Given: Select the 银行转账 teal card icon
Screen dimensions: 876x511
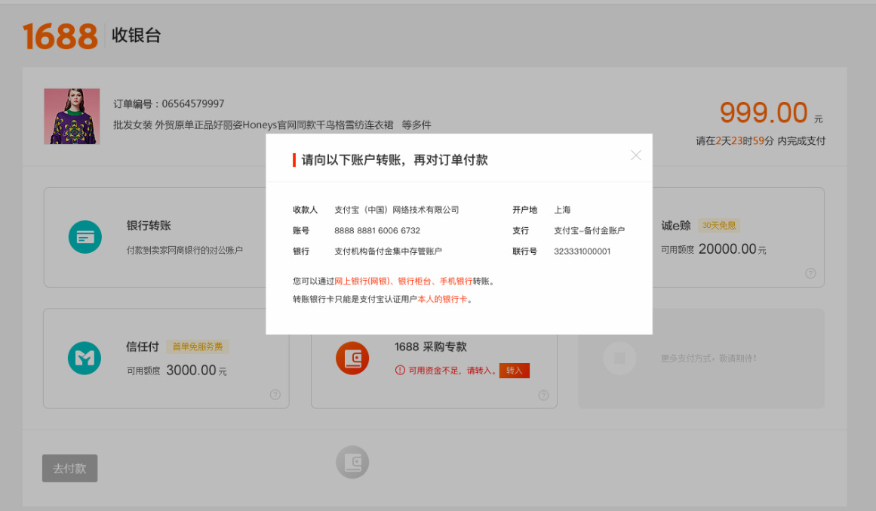Looking at the screenshot, I should tap(85, 237).
